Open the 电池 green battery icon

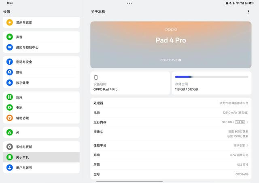(x=10, y=107)
